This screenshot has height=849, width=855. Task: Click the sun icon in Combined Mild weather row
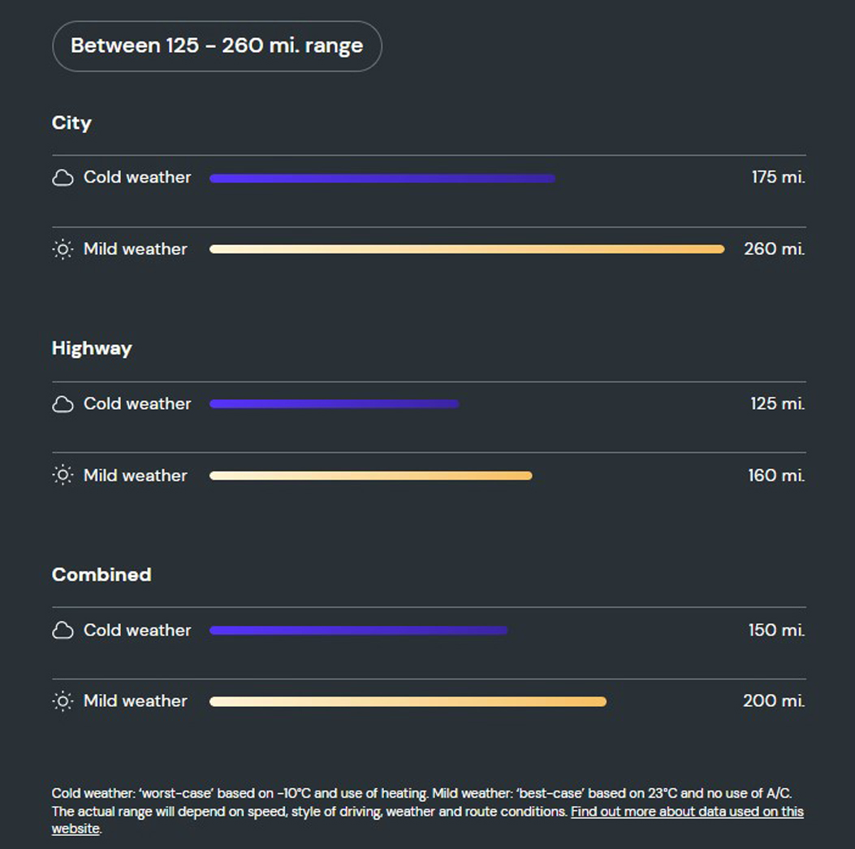[x=63, y=701]
